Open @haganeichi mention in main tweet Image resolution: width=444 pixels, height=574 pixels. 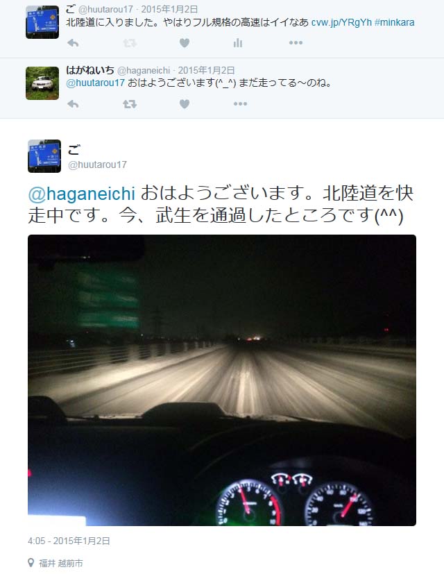[x=82, y=194]
